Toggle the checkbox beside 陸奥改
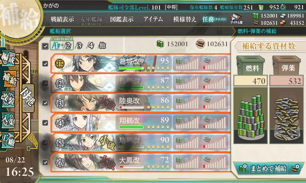306x183 pixels. pos(45,103)
